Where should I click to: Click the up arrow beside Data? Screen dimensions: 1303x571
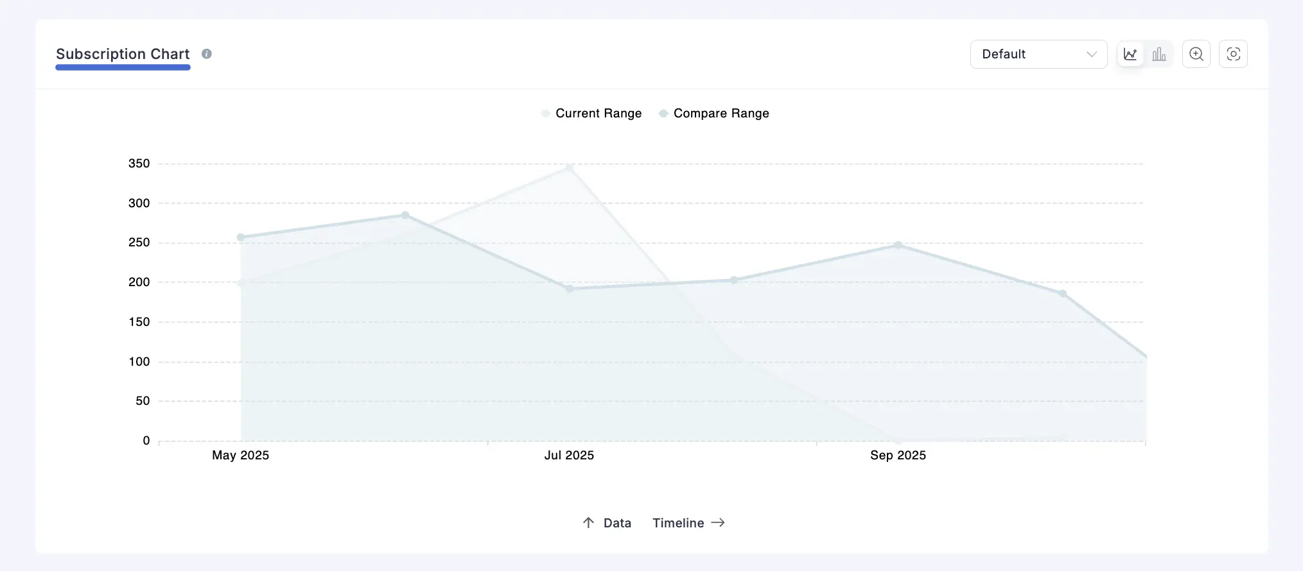pos(588,523)
